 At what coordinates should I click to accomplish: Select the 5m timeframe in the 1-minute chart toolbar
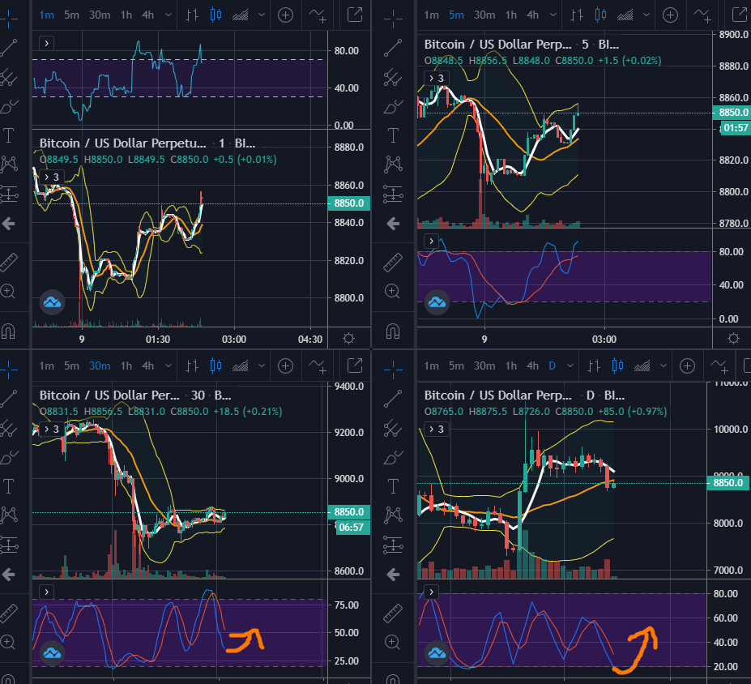pos(71,15)
